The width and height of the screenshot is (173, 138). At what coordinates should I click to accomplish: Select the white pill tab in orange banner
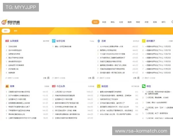[x=6, y=31]
